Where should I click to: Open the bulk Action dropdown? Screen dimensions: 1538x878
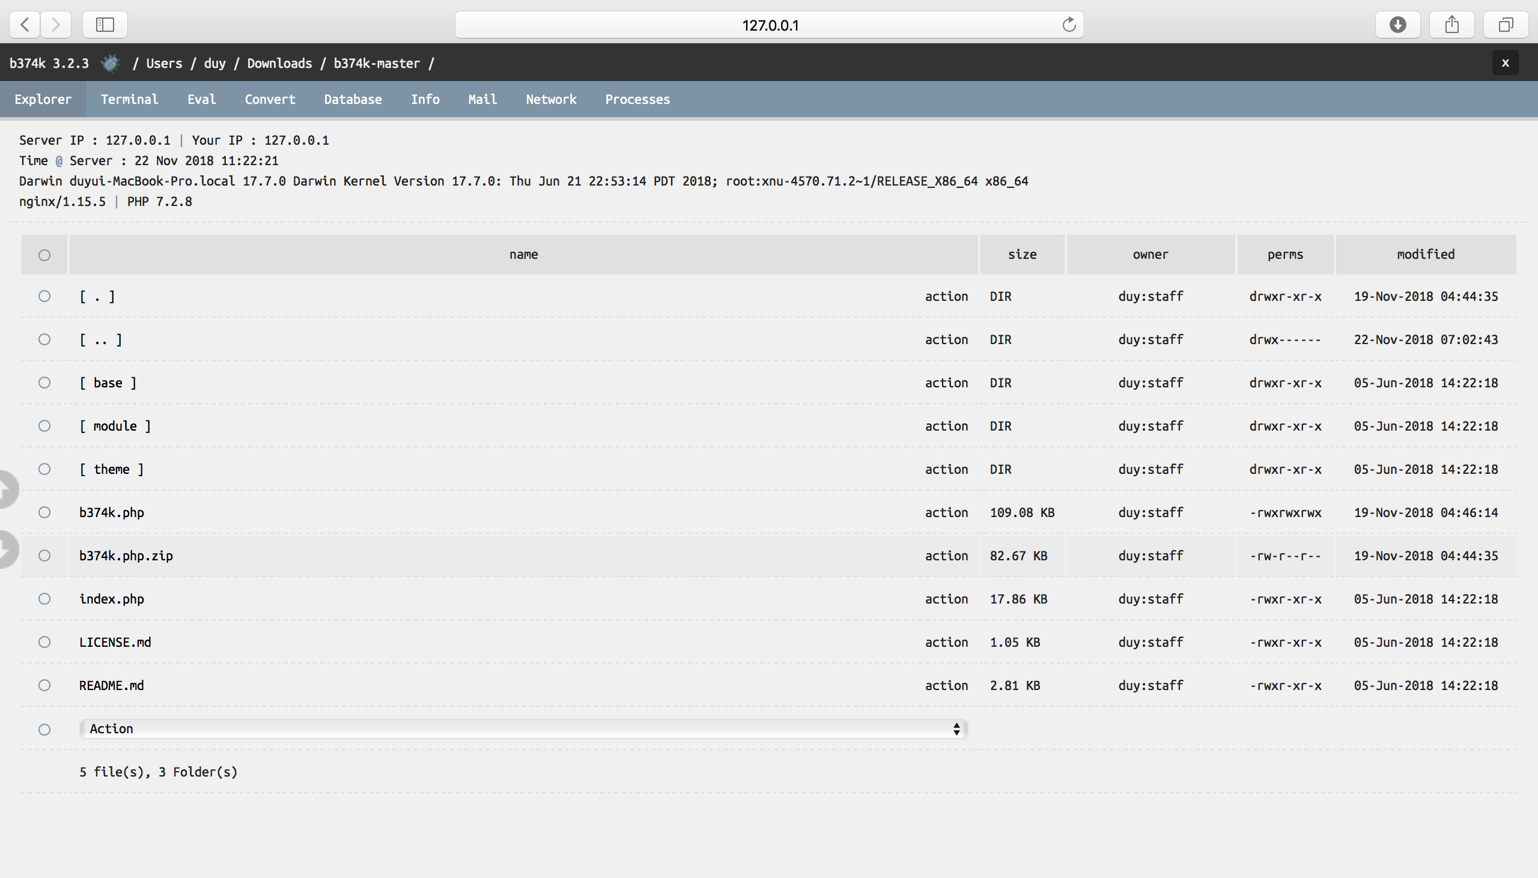point(523,729)
